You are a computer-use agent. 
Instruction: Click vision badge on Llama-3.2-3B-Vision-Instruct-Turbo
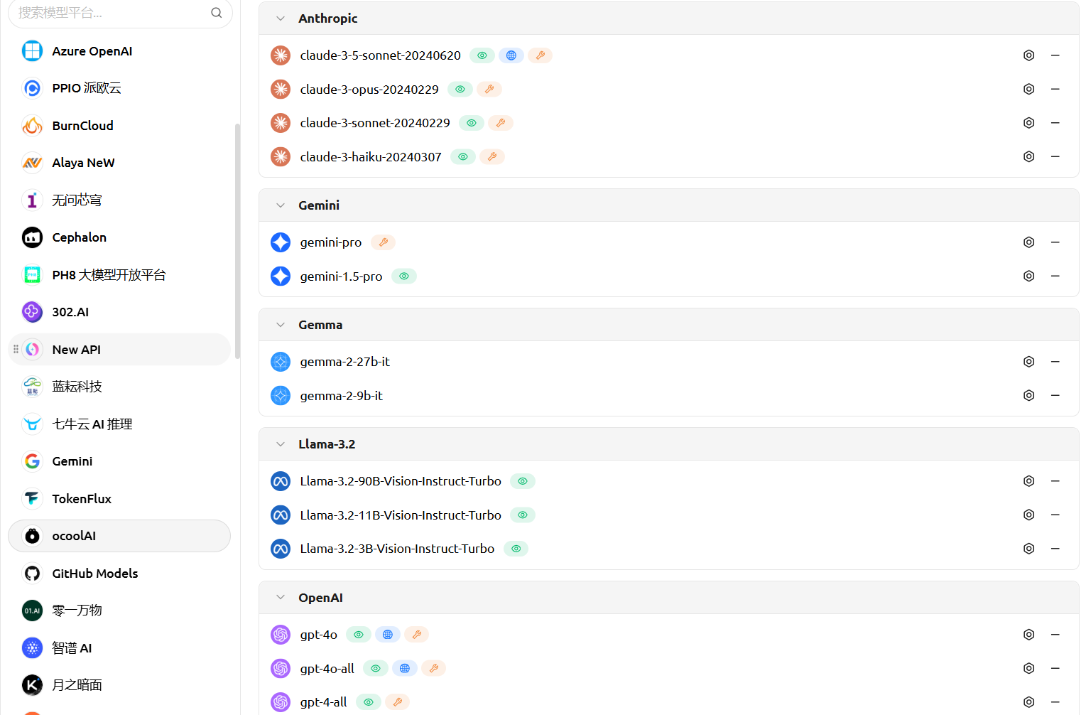coord(516,549)
